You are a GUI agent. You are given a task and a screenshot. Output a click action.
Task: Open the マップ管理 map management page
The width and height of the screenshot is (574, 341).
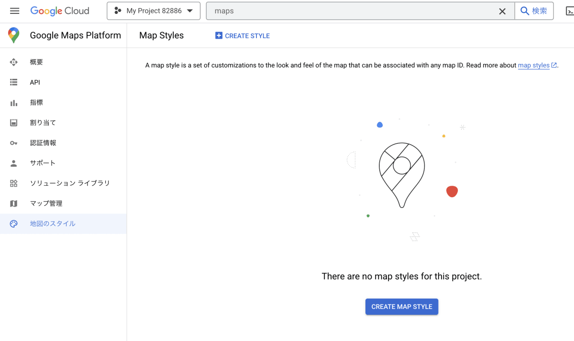pyautogui.click(x=63, y=203)
